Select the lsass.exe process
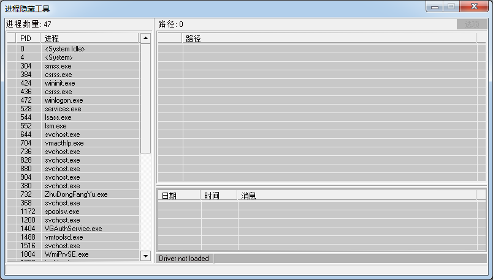Screen dimensions: 493x280 point(58,117)
